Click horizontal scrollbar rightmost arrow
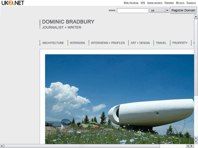The image size is (198, 148). 192,146
